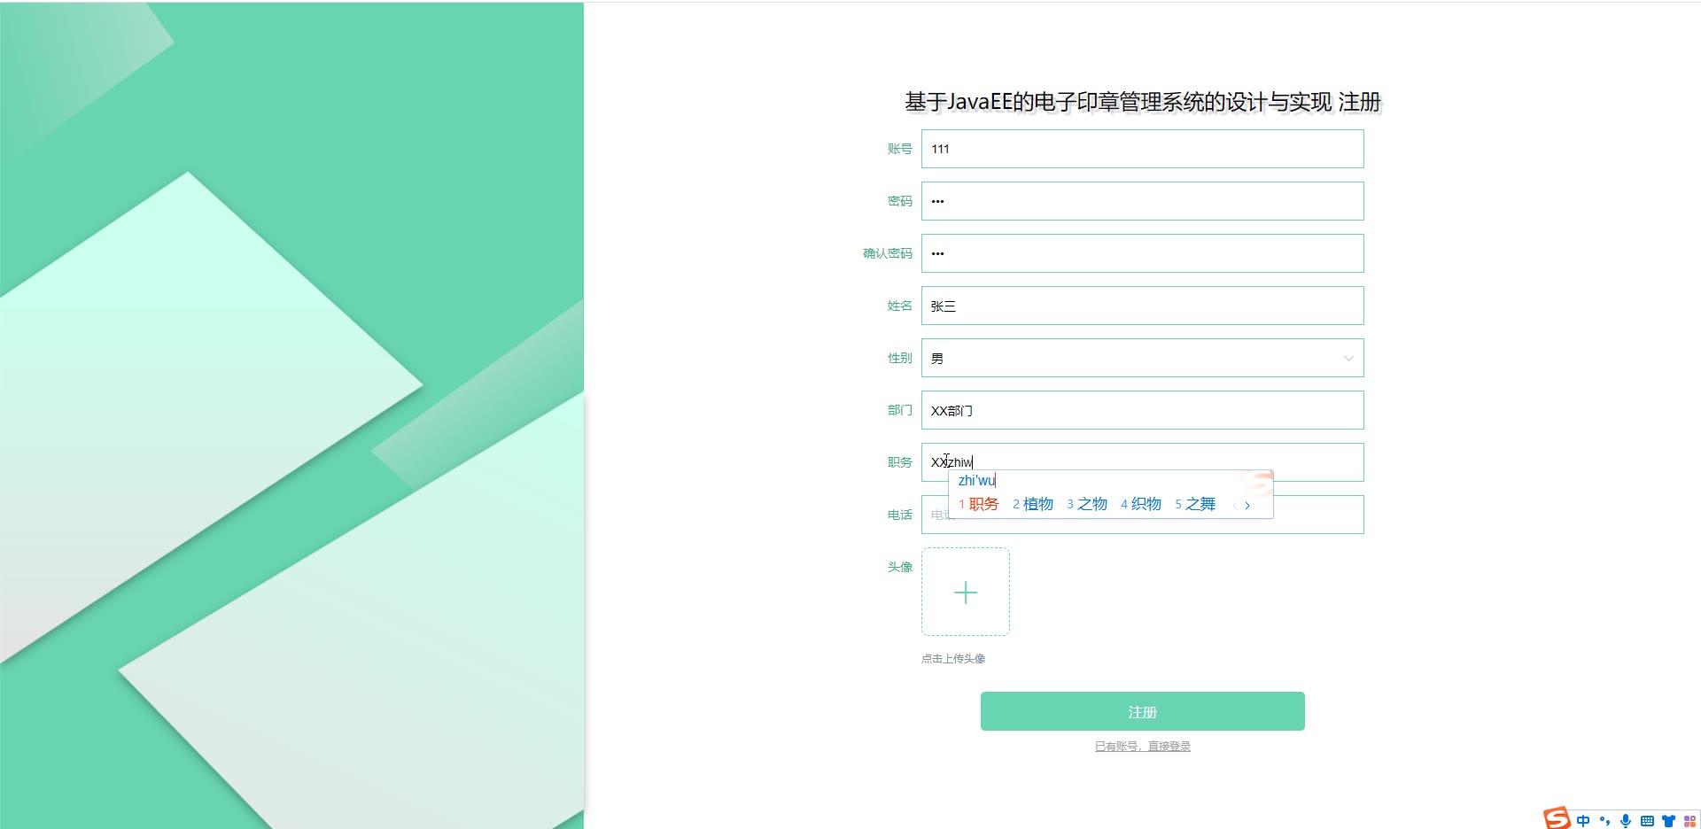The width and height of the screenshot is (1701, 829).
Task: Pick candidate 5 之舞
Action: [x=1195, y=504]
